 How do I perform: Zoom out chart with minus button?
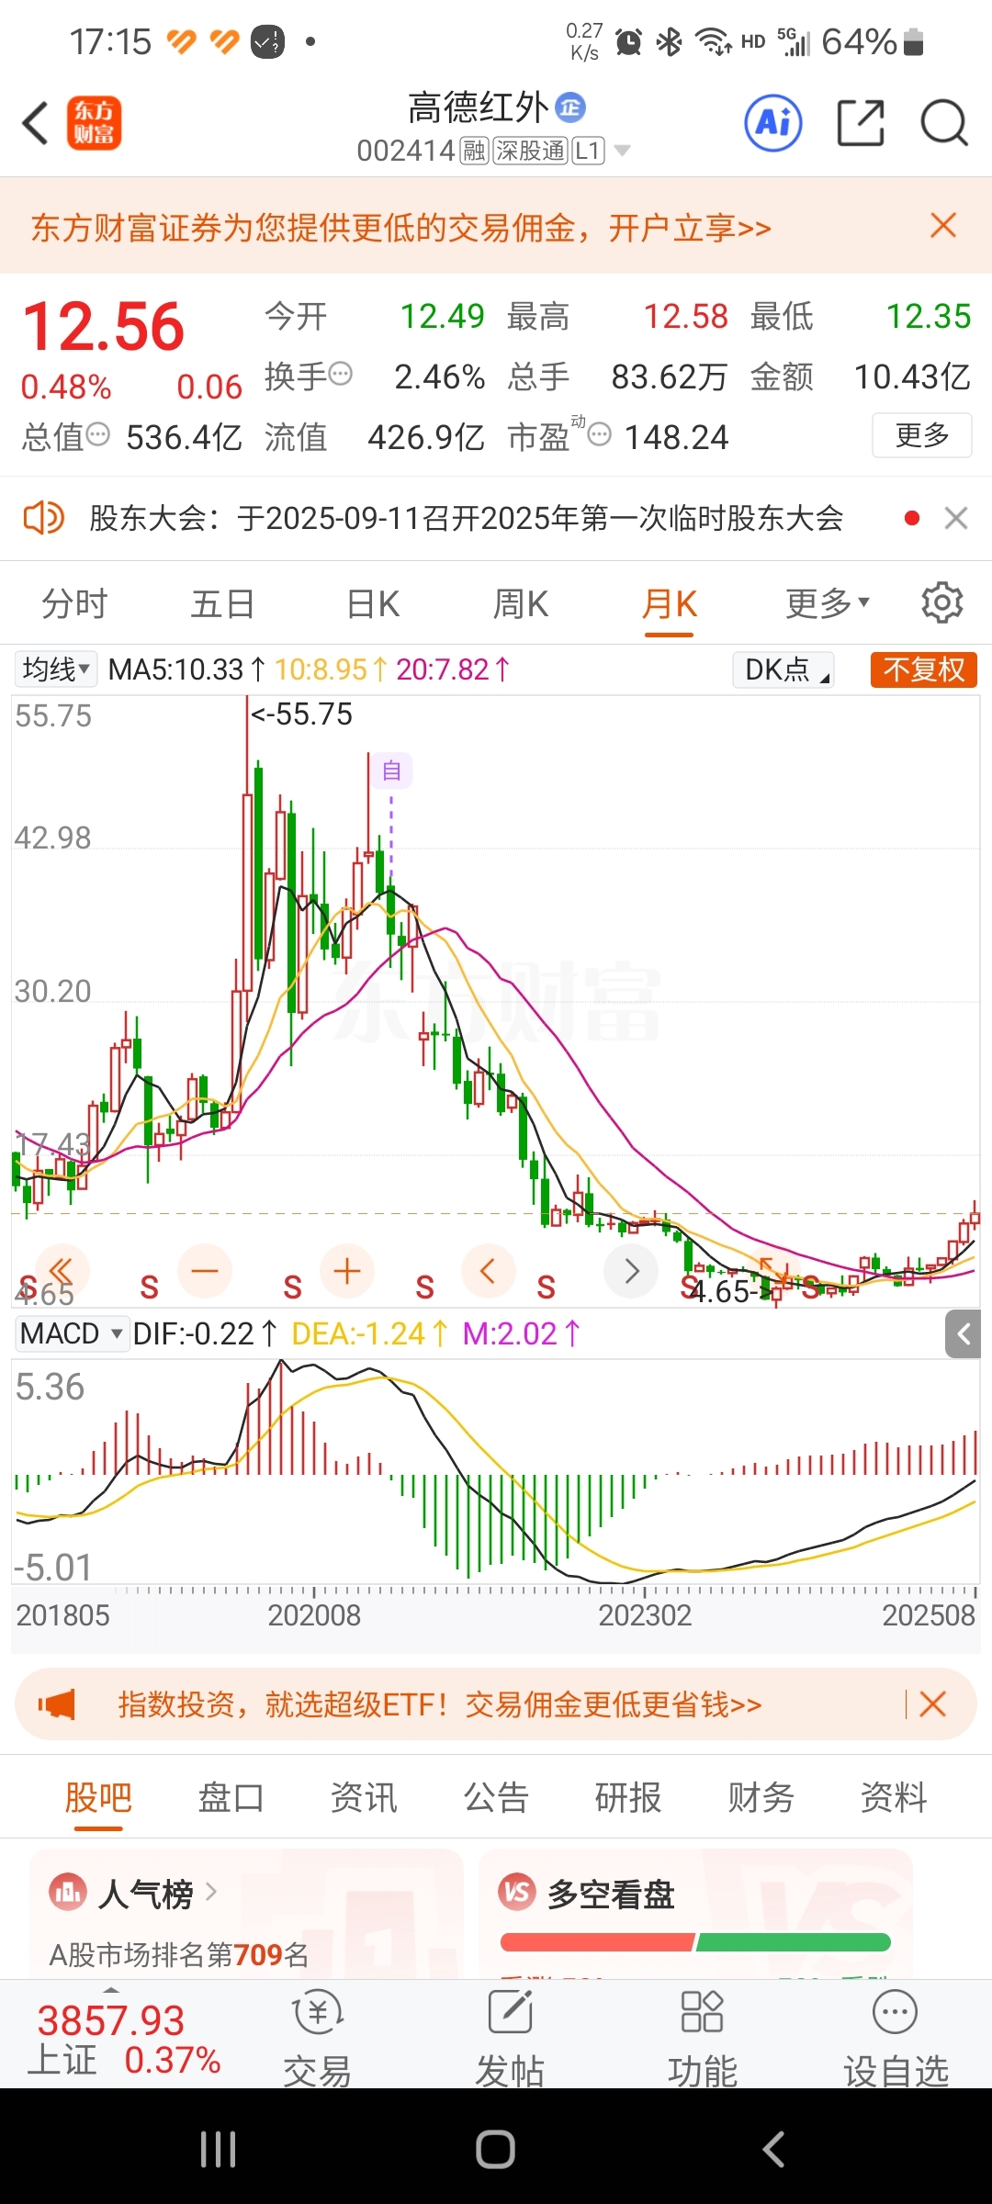point(205,1271)
